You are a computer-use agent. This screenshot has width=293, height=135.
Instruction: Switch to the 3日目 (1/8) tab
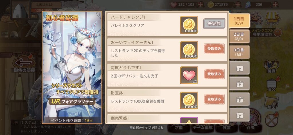239,52
